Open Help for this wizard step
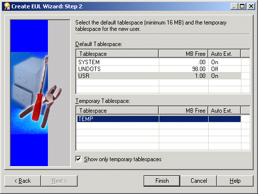Image resolution: width=258 pixels, height=194 pixels. click(235, 181)
